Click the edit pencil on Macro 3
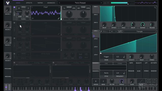The width and height of the screenshot is (162, 91). pyautogui.click(x=10, y=43)
